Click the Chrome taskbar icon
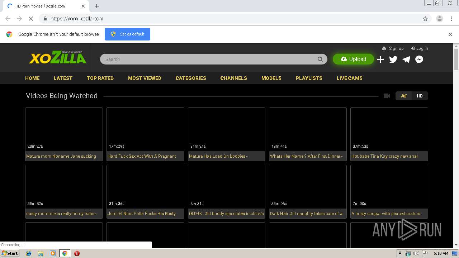 tap(65, 253)
